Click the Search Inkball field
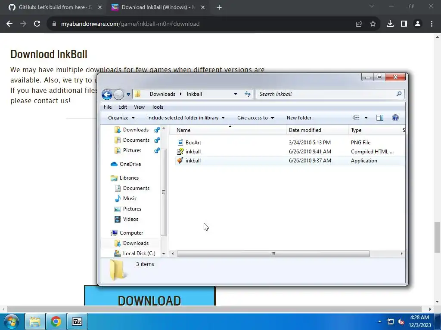 [x=330, y=94]
